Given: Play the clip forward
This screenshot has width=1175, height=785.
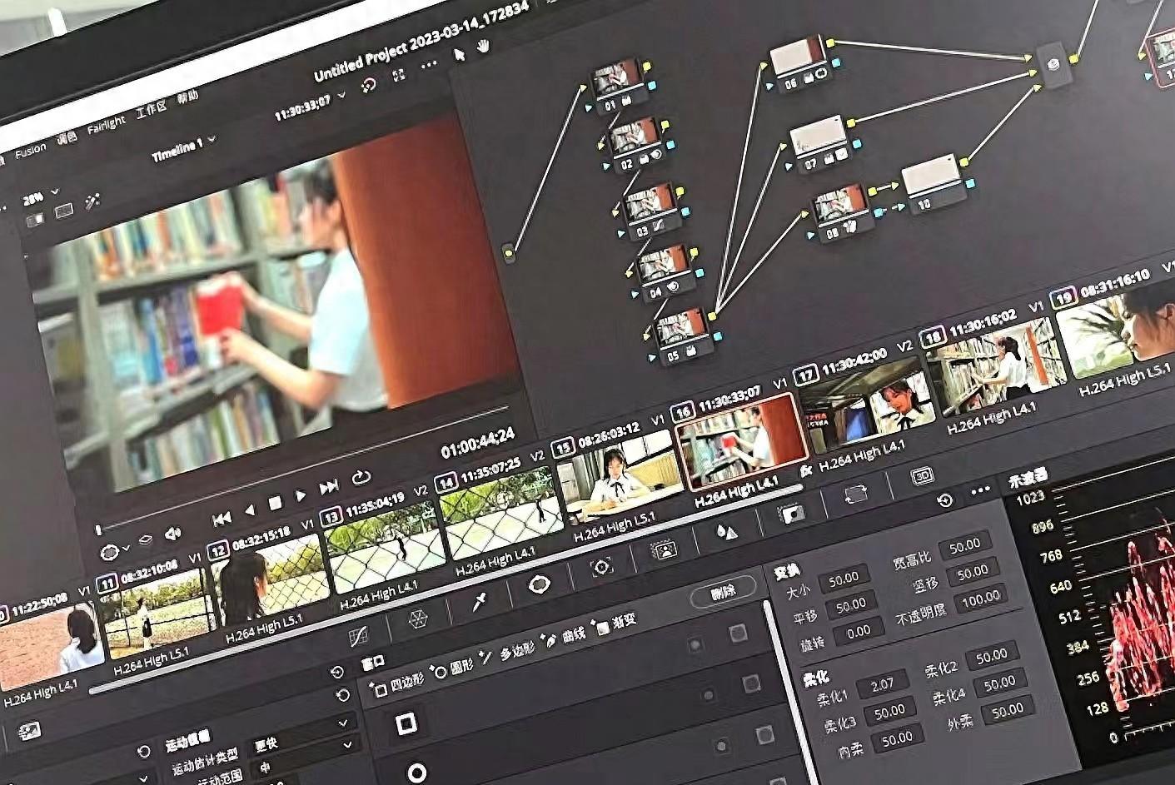Looking at the screenshot, I should click(301, 495).
